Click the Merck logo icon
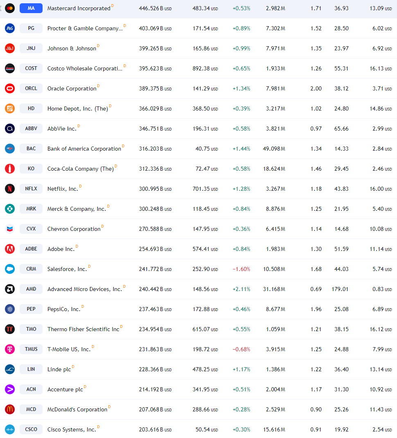The image size is (397, 438). [x=10, y=209]
